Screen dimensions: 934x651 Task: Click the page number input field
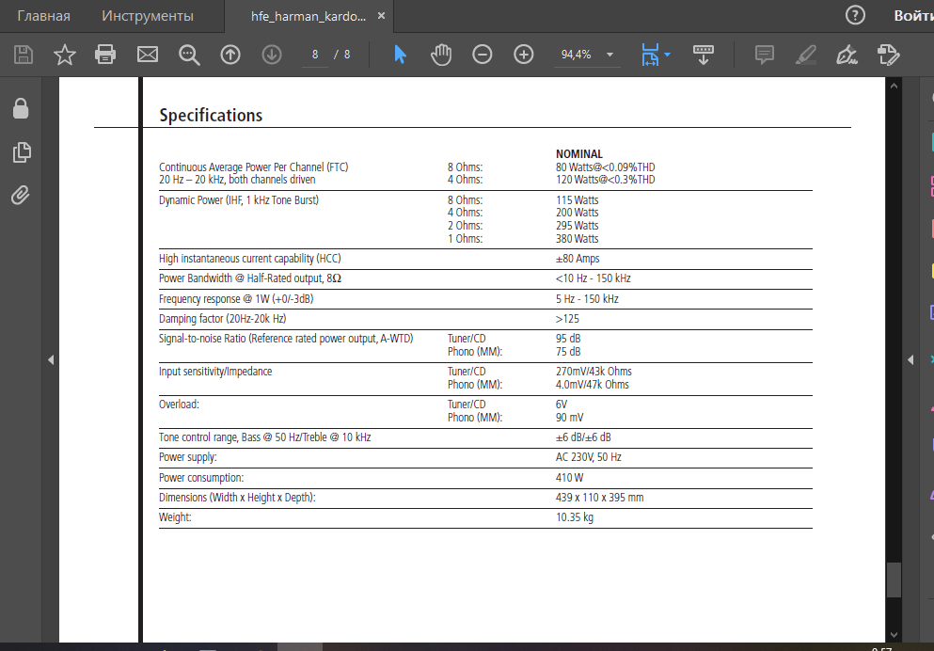[x=315, y=55]
